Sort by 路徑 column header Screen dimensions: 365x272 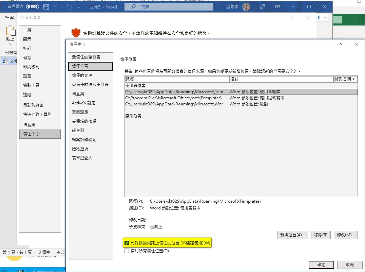tap(177, 79)
